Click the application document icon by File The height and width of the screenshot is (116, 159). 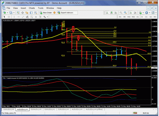tap(4, 8)
